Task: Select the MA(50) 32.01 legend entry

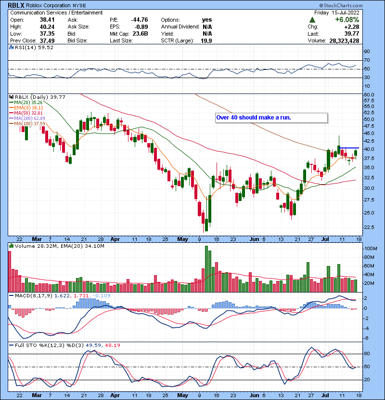Action: 28,113
